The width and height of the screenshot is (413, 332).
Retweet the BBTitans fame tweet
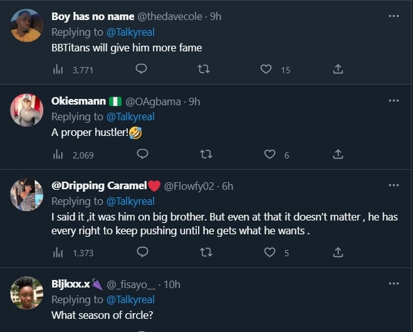point(203,69)
